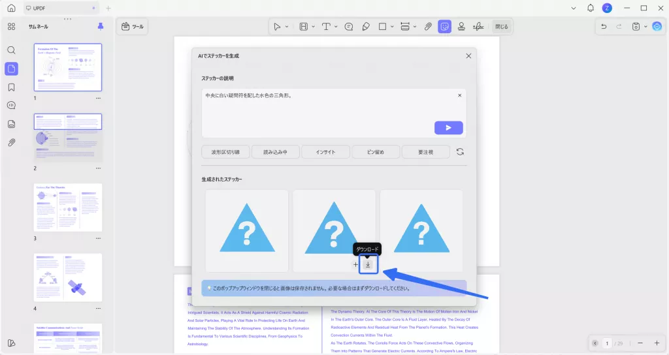
Task: Open the UPDF AI assistant icon
Action: (657, 26)
